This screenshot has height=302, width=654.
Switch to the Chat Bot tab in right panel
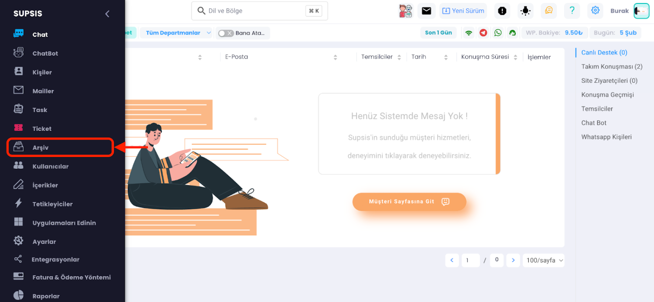click(x=594, y=123)
